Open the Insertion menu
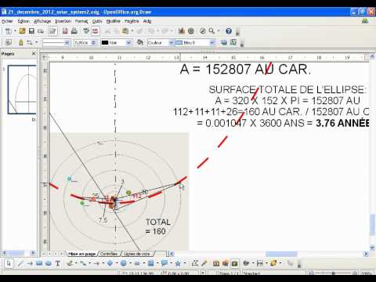Viewport: 376px width, 282px height. pyautogui.click(x=63, y=21)
